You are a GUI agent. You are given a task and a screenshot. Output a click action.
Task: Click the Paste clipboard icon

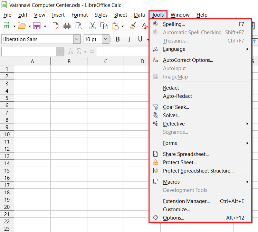tap(115, 26)
